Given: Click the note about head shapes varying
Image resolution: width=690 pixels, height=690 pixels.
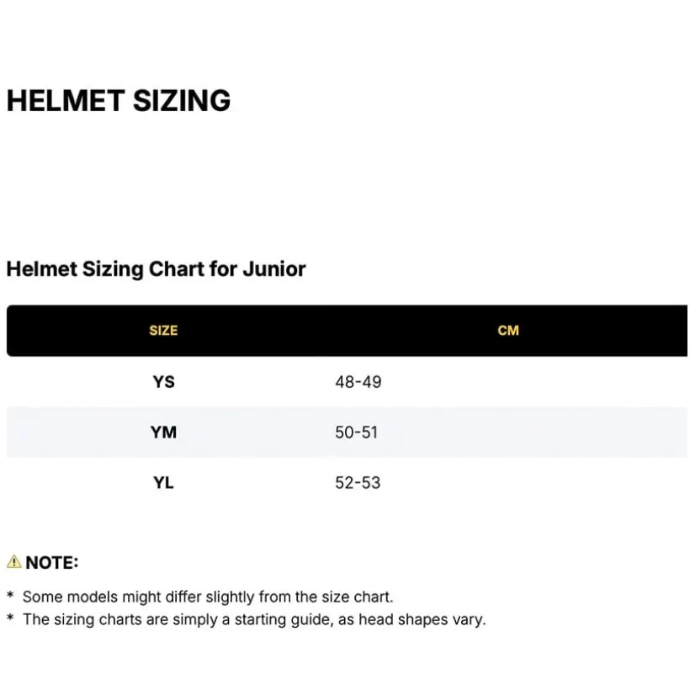Looking at the screenshot, I should pyautogui.click(x=254, y=619).
